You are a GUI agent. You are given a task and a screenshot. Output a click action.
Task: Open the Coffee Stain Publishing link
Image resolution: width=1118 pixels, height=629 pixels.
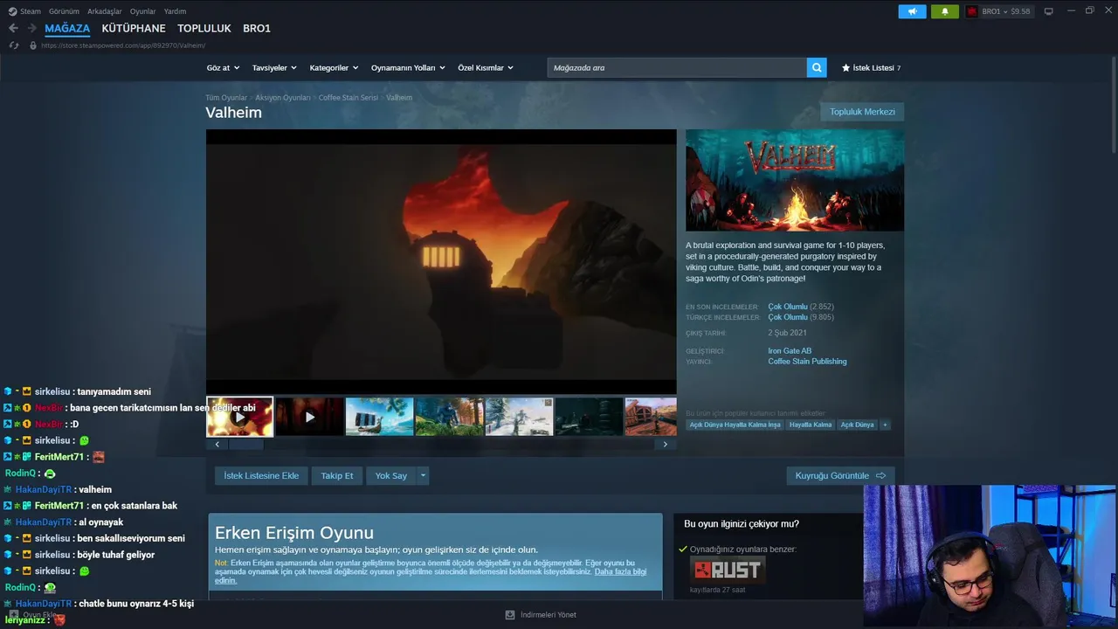(x=807, y=362)
